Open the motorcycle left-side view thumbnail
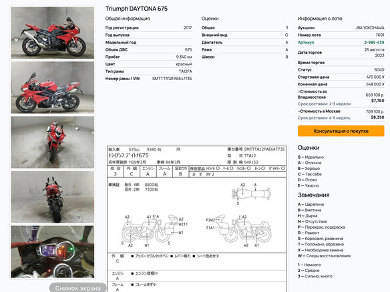The width and height of the screenshot is (390, 292). [x=53, y=87]
